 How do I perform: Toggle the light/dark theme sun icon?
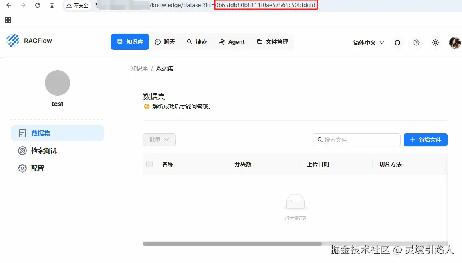pyautogui.click(x=435, y=43)
